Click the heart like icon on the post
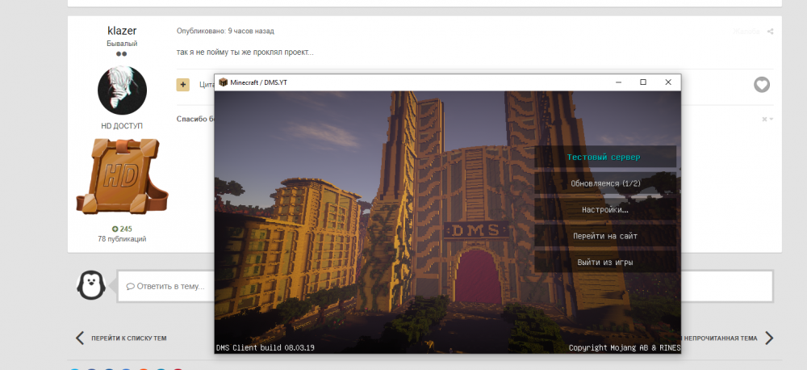The image size is (807, 370). [x=761, y=85]
